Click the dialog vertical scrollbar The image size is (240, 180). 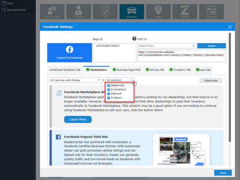pos(230,87)
